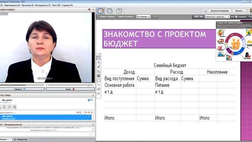The image size is (252, 142).
Task: Click the page explorer icon after Следовать
Action: coord(250,17)
